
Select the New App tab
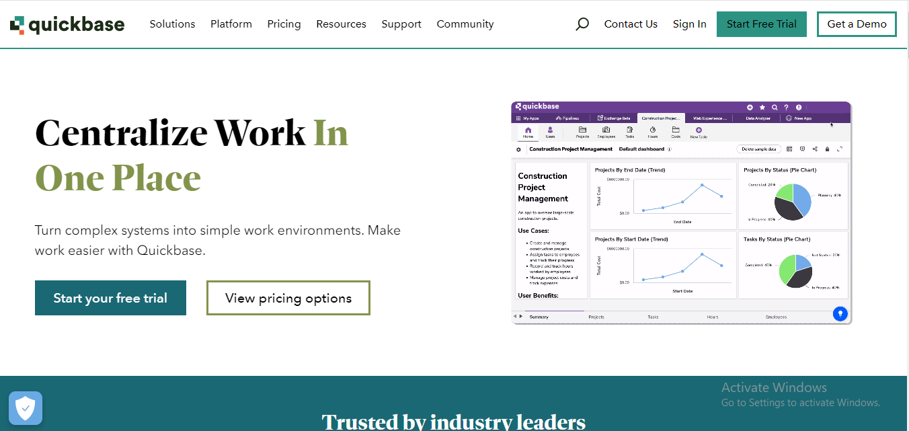tap(799, 118)
